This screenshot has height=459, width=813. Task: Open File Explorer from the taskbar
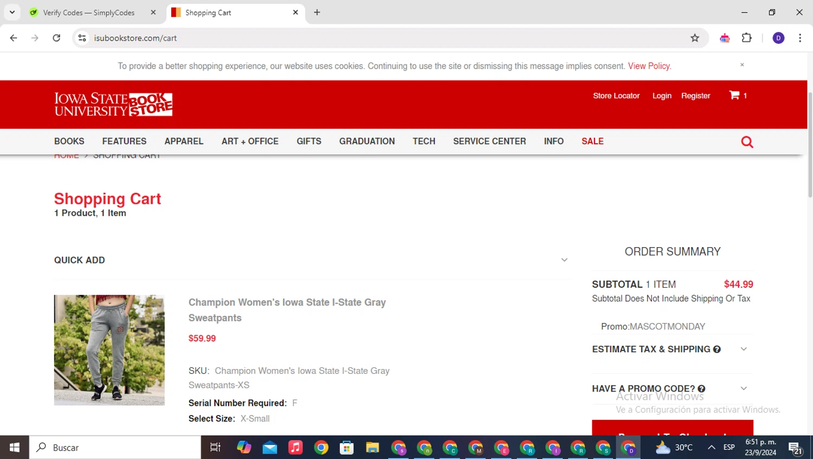click(372, 447)
